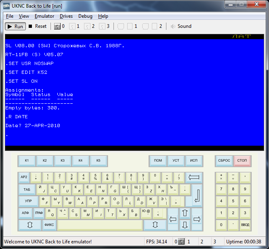The height and width of the screenshot is (249, 269).
Task: Toggle the ФИКС lock key
Action: point(49,225)
